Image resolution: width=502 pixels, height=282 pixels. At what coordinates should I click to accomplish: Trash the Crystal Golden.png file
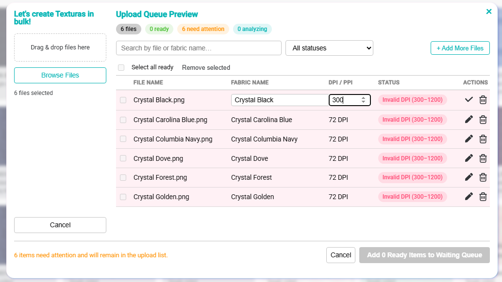click(483, 197)
